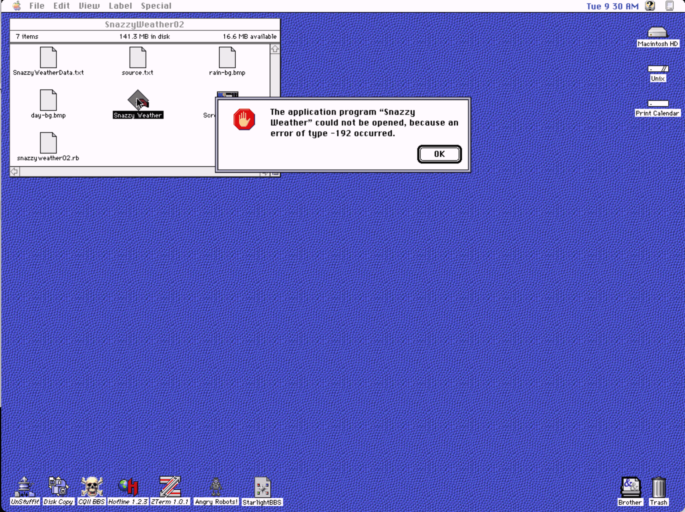The width and height of the screenshot is (685, 512).
Task: Select the Unix volume icon on desktop
Action: coord(658,69)
